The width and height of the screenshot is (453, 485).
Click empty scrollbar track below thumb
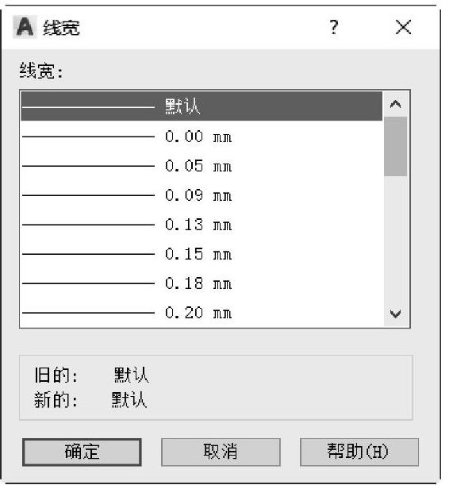pos(396,239)
